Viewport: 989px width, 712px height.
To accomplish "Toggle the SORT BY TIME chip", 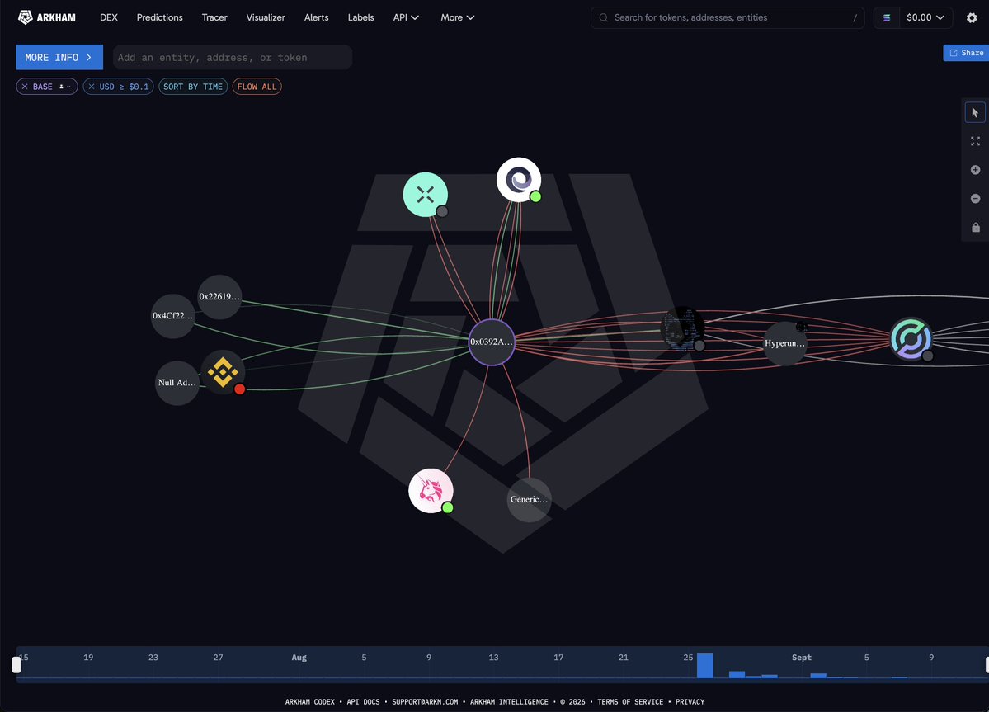I will pyautogui.click(x=193, y=87).
